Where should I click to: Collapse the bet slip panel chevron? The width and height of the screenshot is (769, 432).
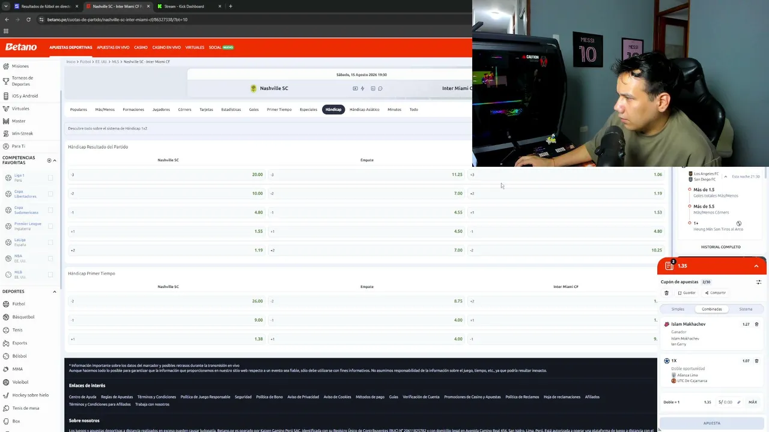756,266
